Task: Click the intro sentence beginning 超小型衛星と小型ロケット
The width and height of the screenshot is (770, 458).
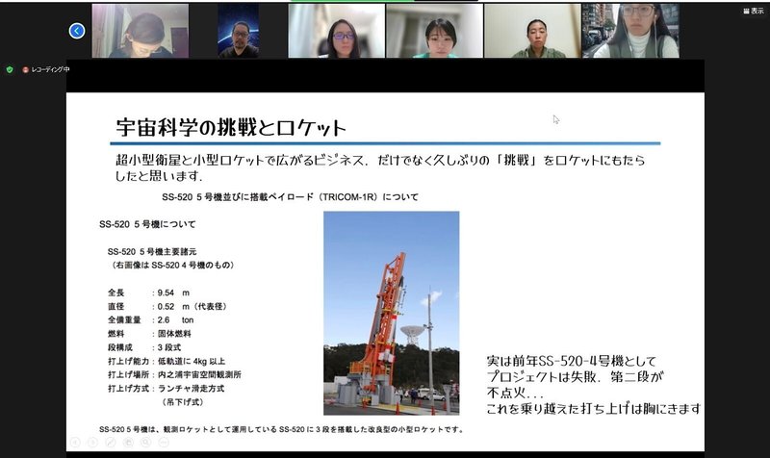Action: pos(380,160)
